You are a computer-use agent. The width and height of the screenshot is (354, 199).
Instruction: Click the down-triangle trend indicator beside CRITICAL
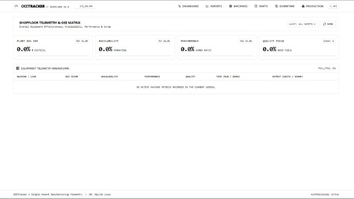[x=32, y=50]
